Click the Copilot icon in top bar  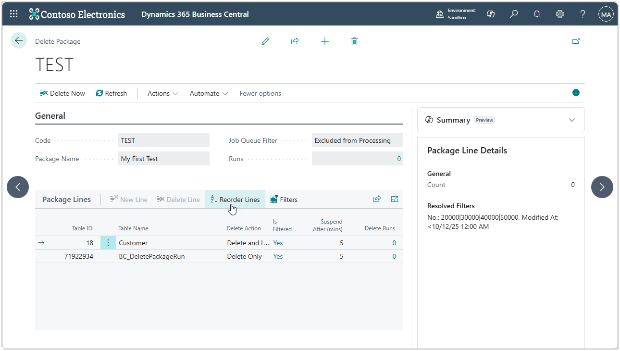tap(491, 14)
